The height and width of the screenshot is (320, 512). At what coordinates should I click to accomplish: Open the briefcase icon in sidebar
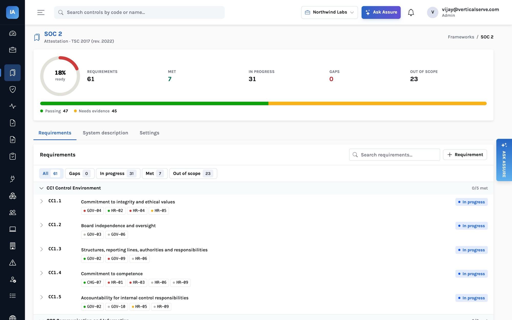[x=13, y=50]
